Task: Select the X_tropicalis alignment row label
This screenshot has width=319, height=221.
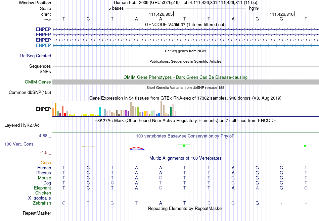Action: 40,198
